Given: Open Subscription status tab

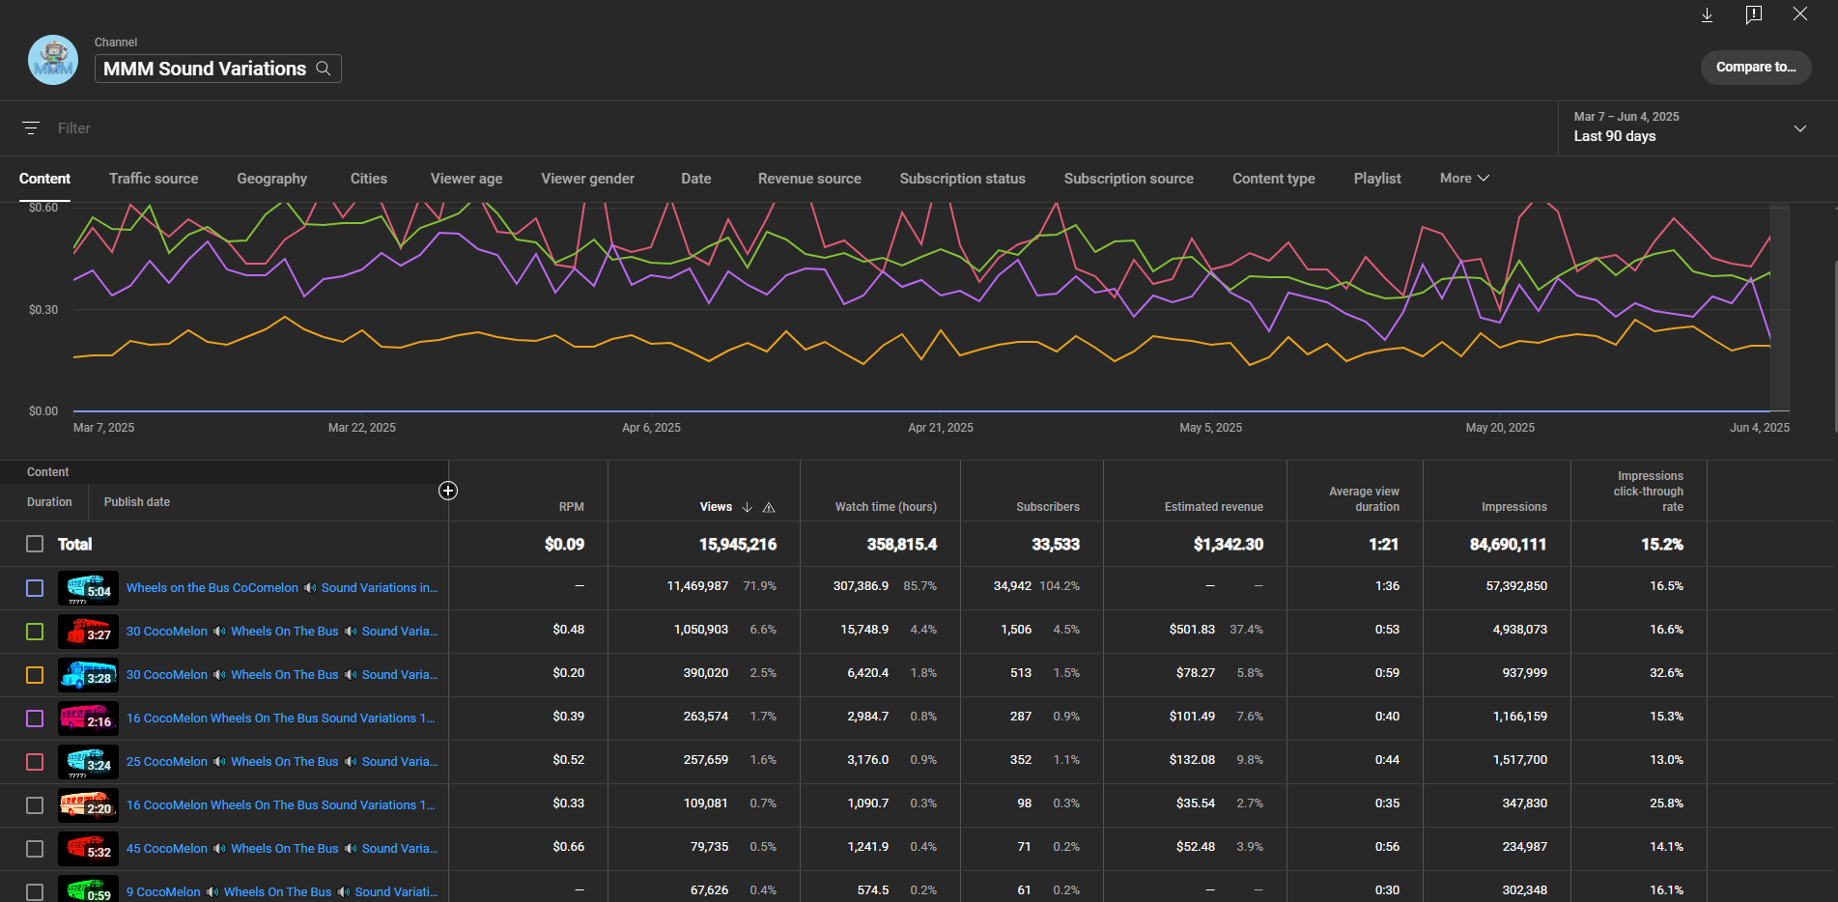Looking at the screenshot, I should [x=963, y=179].
